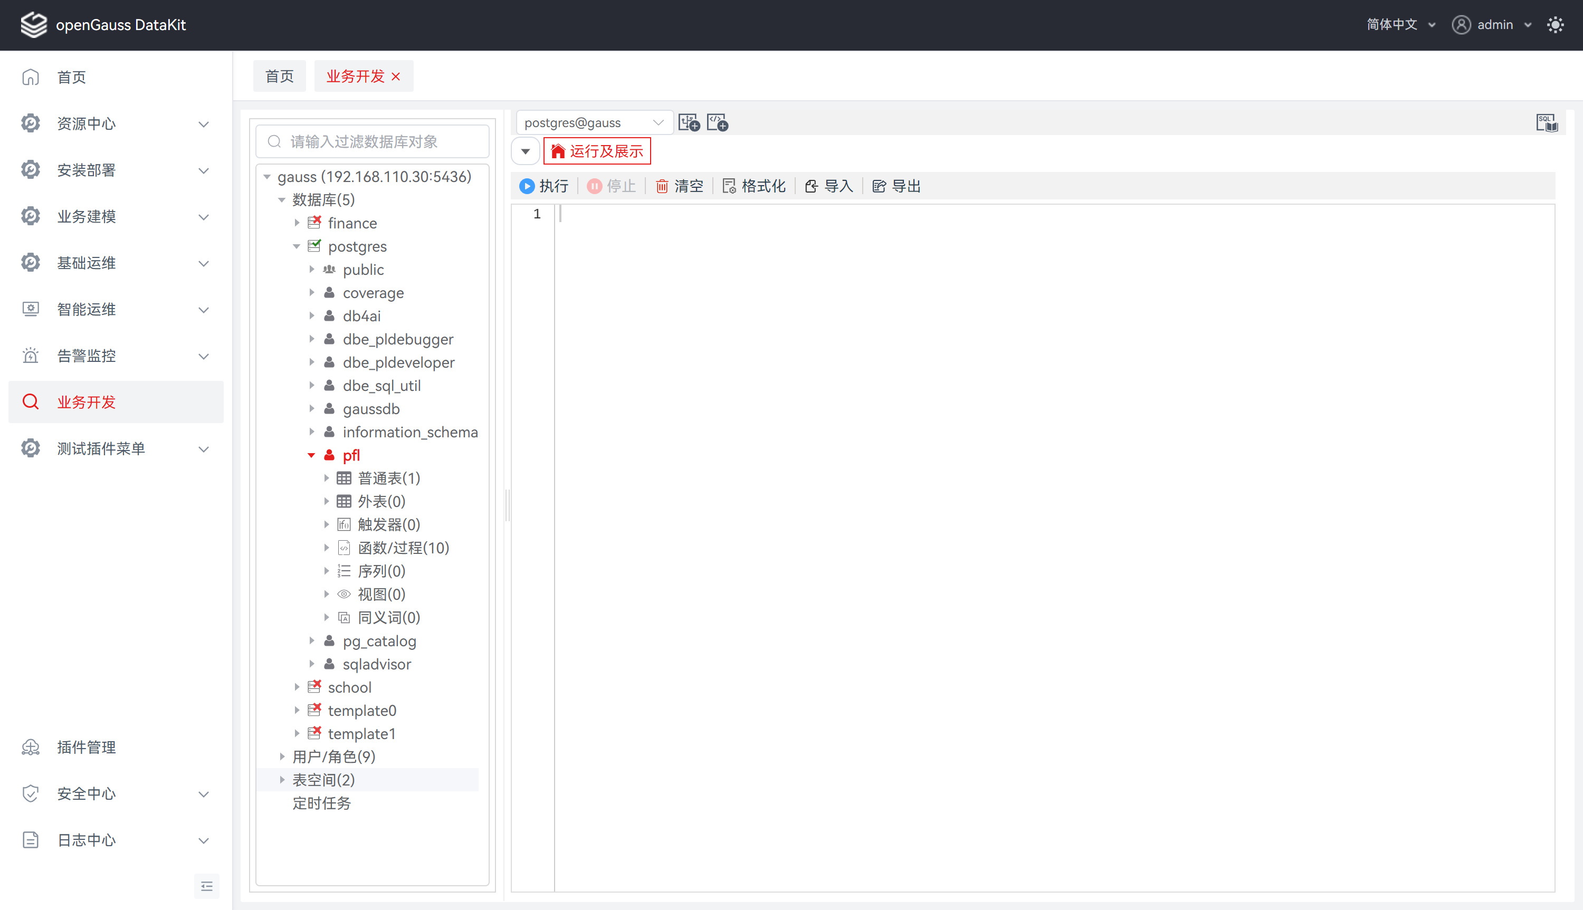Screen dimensions: 1583x910
Task: Expand the 函数/过程(10) tree node
Action: click(326, 548)
